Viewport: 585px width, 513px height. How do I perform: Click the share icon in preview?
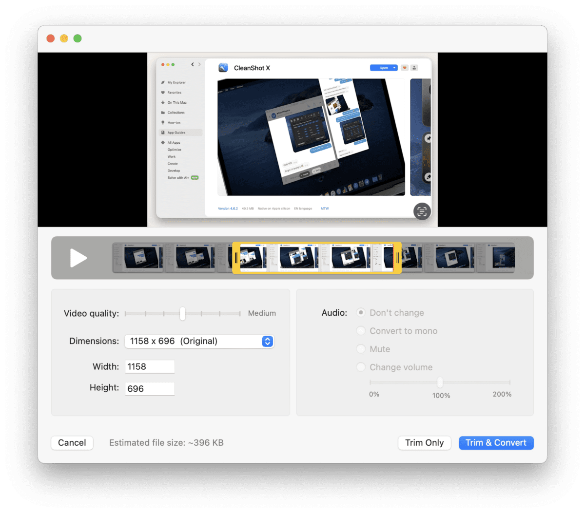(x=414, y=68)
